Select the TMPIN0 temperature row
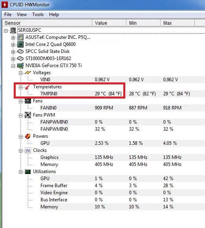205x228 pixels. pos(122,94)
